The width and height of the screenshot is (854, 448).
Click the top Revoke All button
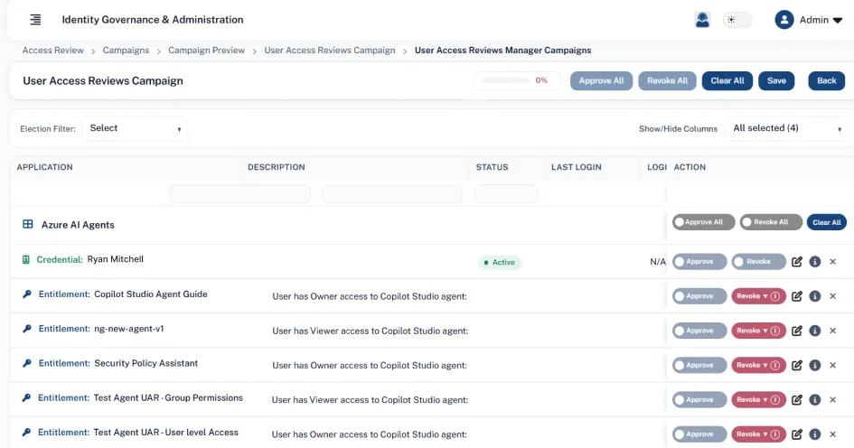[x=667, y=80]
